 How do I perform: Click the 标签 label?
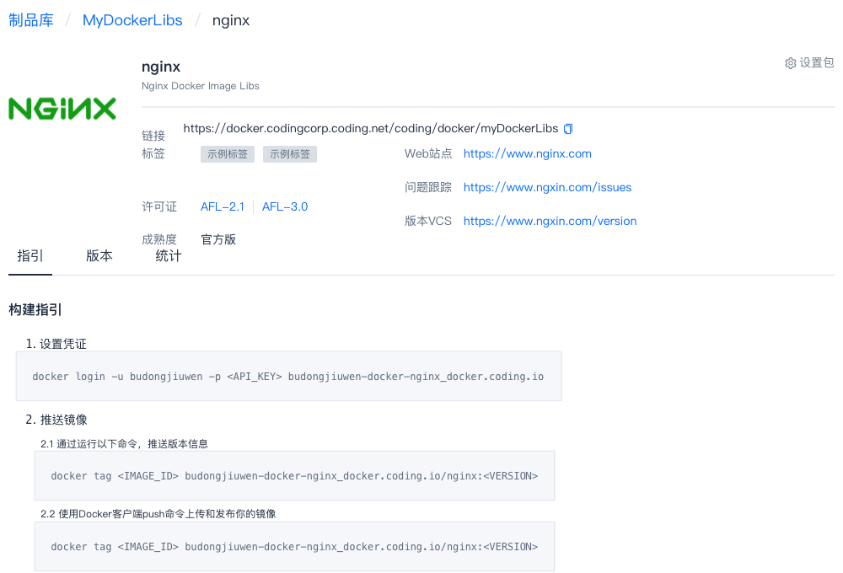(x=153, y=153)
